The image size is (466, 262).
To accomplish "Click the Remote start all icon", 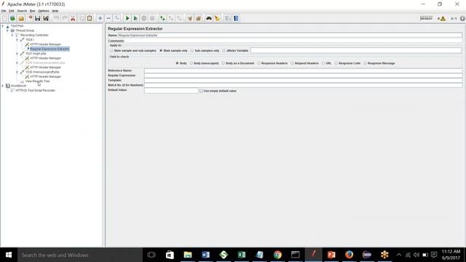I will [x=162, y=18].
